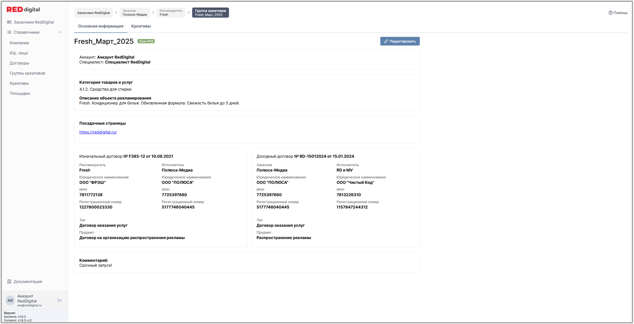Open Договоры in sidebar
The width and height of the screenshot is (634, 324).
(19, 63)
